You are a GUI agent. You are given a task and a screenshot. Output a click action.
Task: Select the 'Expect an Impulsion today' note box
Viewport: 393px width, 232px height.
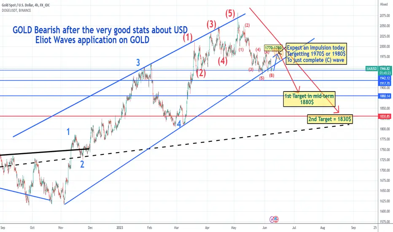pyautogui.click(x=316, y=54)
